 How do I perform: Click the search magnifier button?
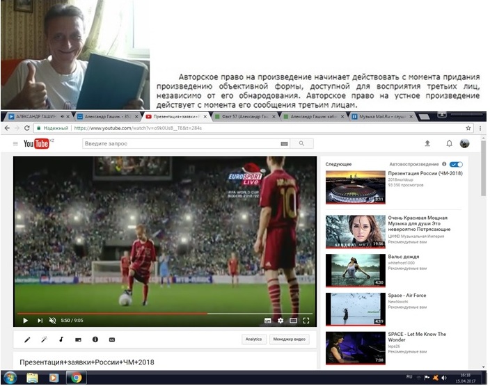pyautogui.click(x=301, y=143)
